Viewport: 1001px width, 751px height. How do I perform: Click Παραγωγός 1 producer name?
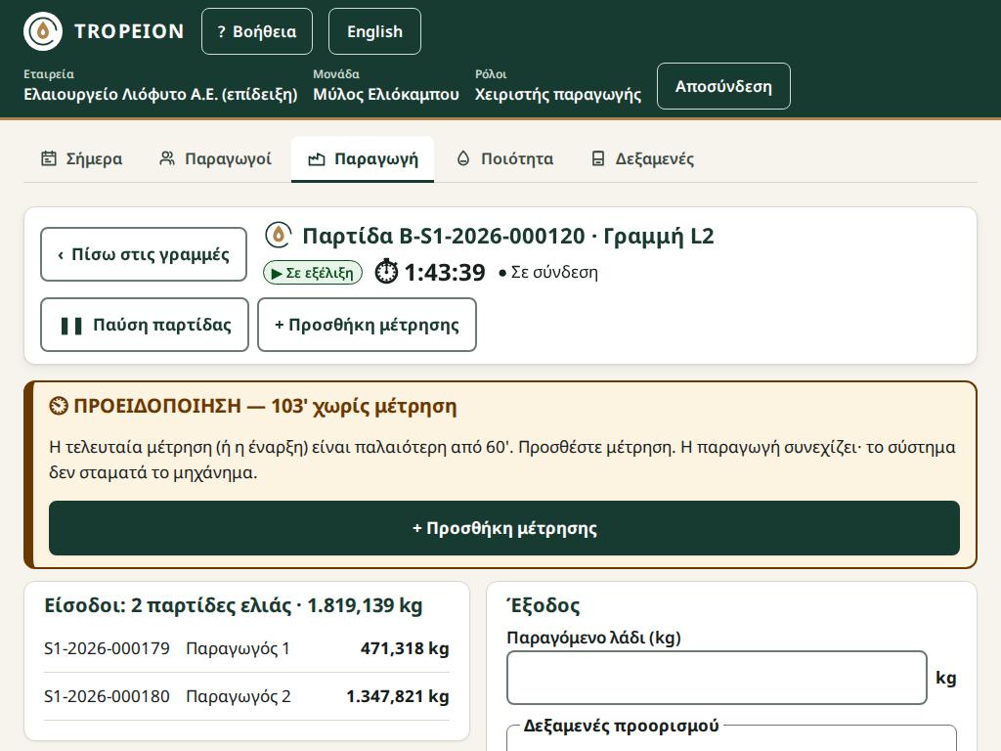click(x=239, y=648)
